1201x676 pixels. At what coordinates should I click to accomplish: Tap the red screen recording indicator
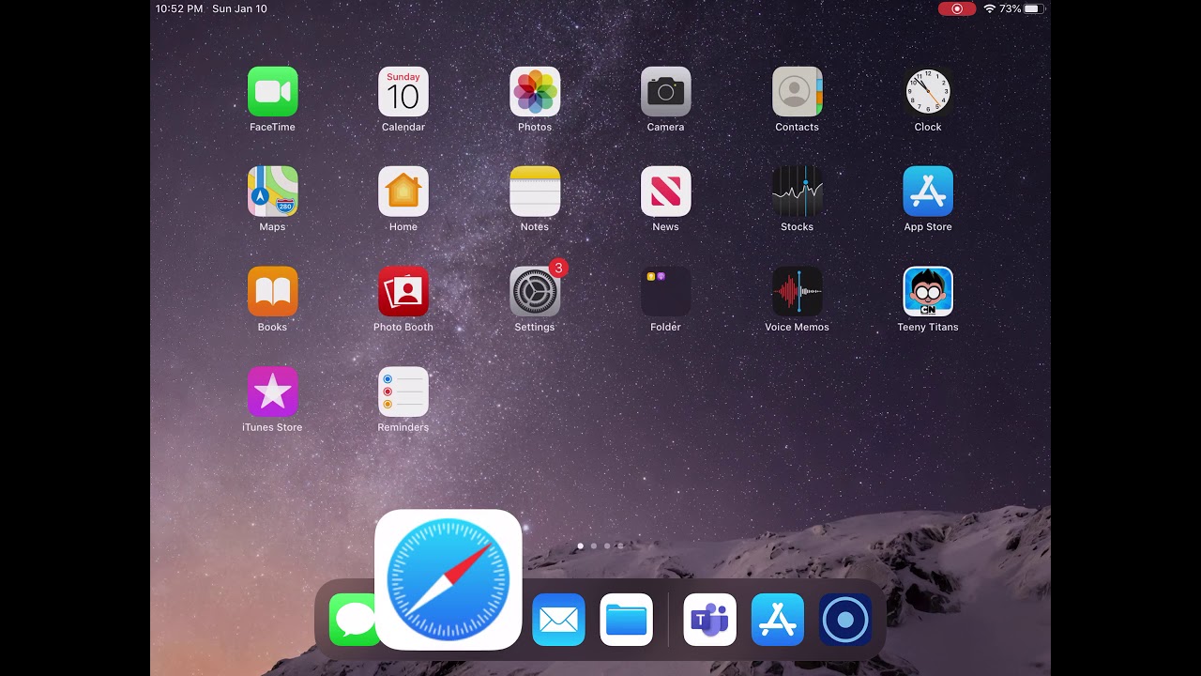957,8
